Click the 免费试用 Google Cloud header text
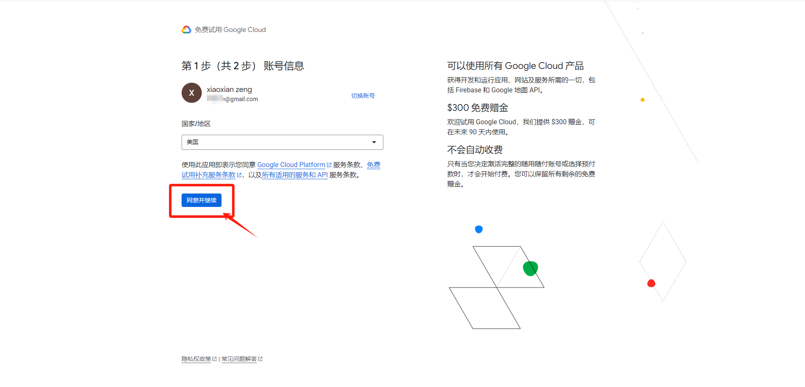 click(x=230, y=30)
